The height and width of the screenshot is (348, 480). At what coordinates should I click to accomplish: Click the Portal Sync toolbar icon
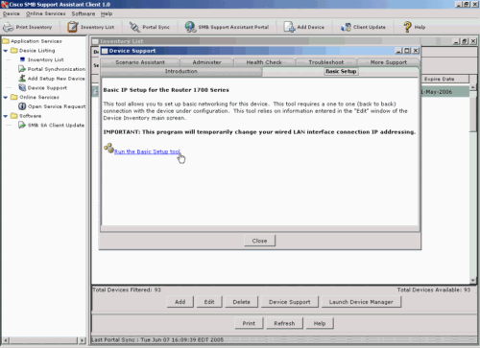134,27
